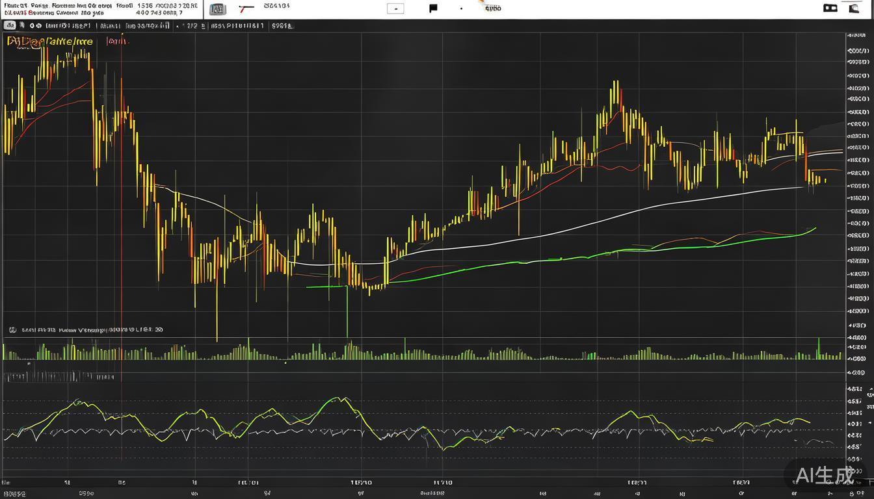This screenshot has height=499, width=874.
Task: Select the red line drawing tool
Action: [x=246, y=8]
